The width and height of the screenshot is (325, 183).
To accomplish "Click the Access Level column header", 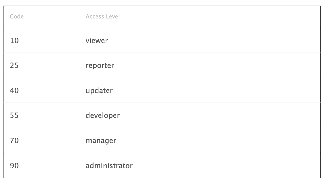I will 103,17.
